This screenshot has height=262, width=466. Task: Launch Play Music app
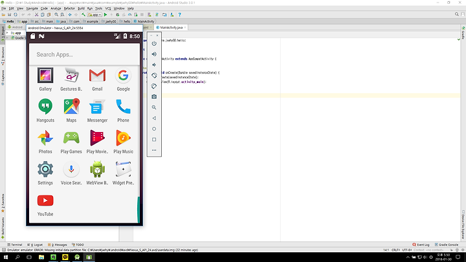click(x=123, y=138)
